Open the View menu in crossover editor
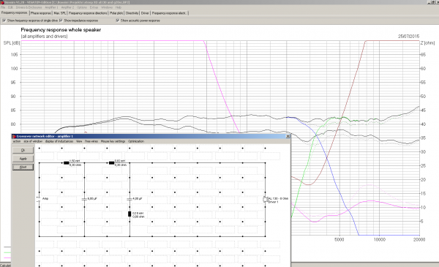Image resolution: width=439 pixels, height=267 pixels. click(79, 141)
